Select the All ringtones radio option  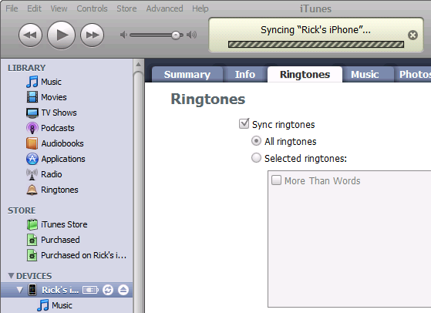256,141
